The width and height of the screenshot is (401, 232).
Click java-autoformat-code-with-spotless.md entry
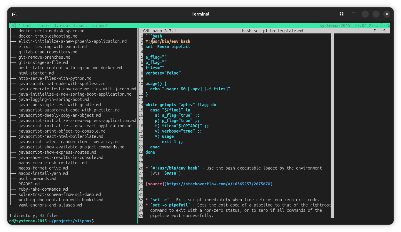[62, 84]
